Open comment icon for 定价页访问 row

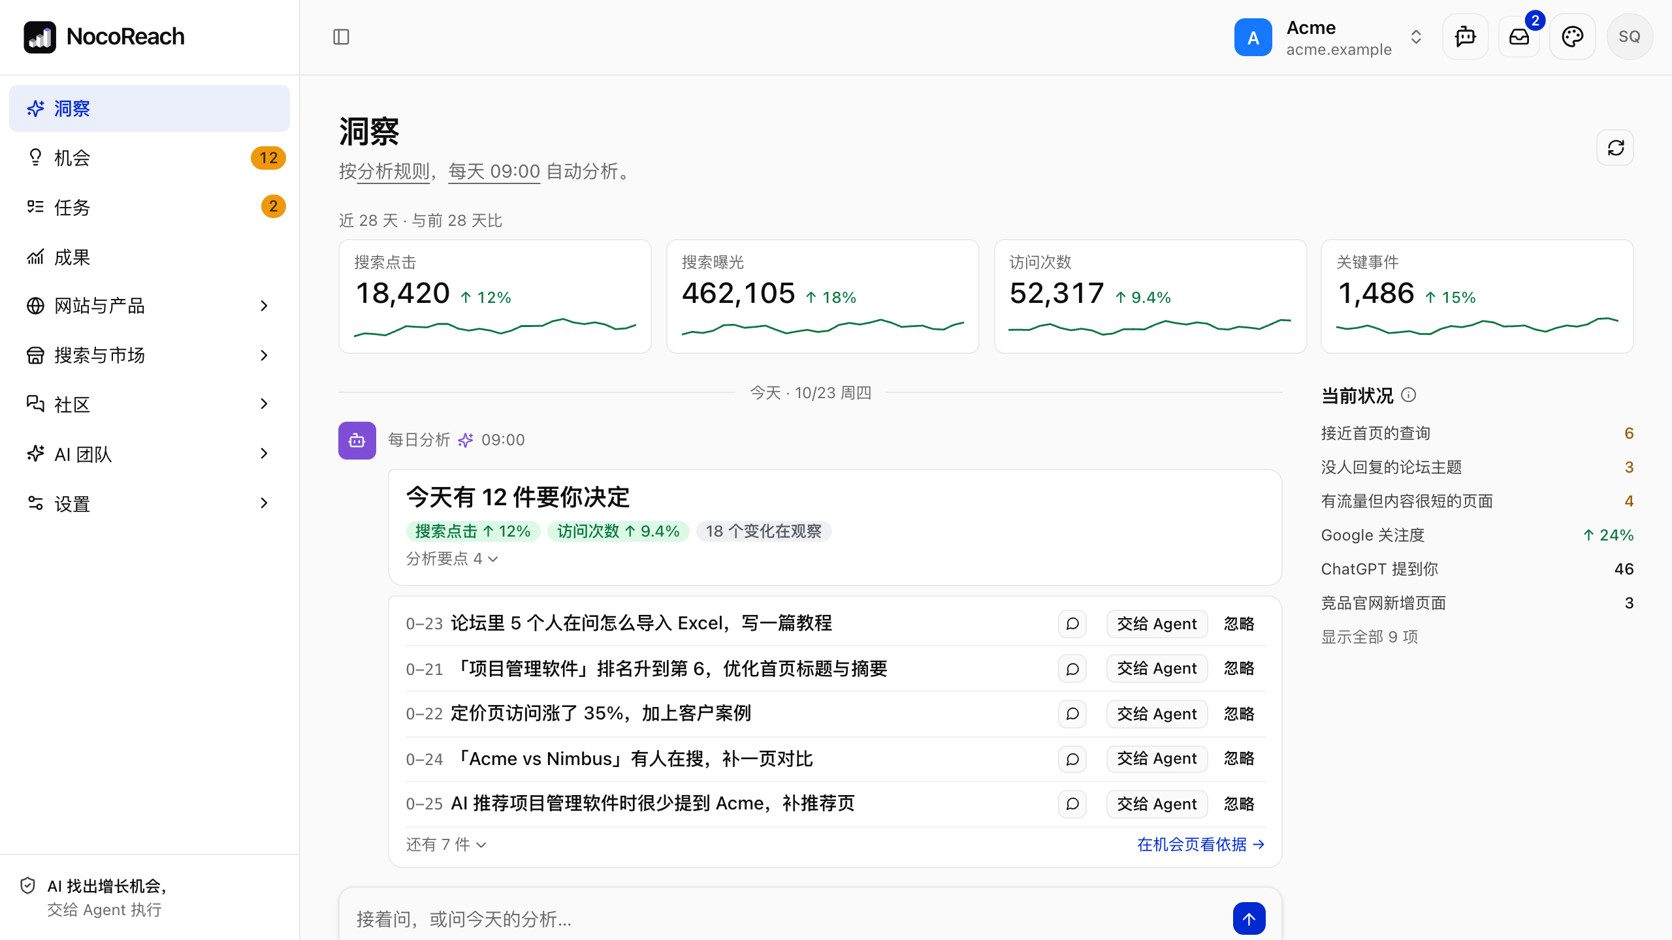1072,714
